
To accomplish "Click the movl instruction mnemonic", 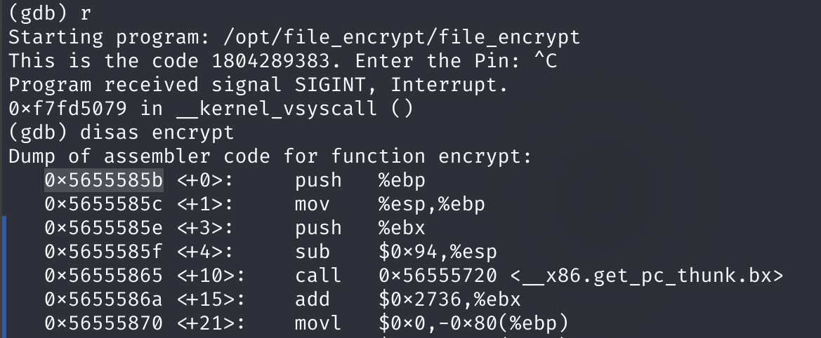I will pos(318,323).
